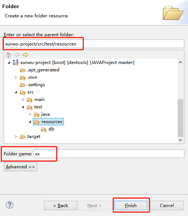Select the db folder label

(51, 129)
